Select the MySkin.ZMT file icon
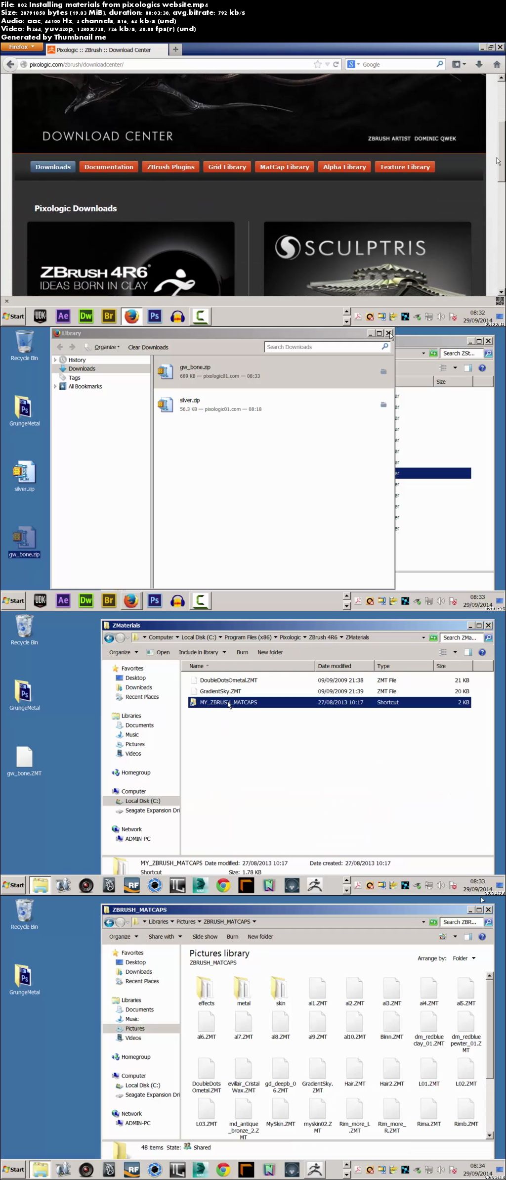Screen dimensions: 506x1180 280,1111
